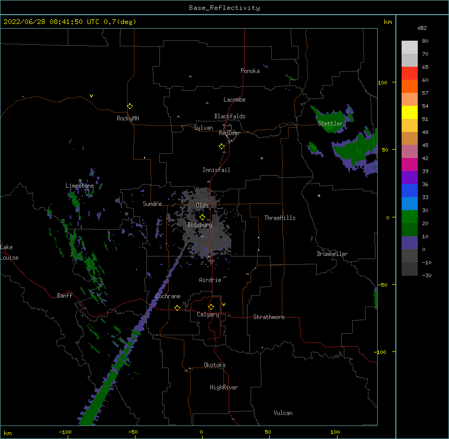Pick the orange 57-60 dBZ legend swatch

coord(409,86)
